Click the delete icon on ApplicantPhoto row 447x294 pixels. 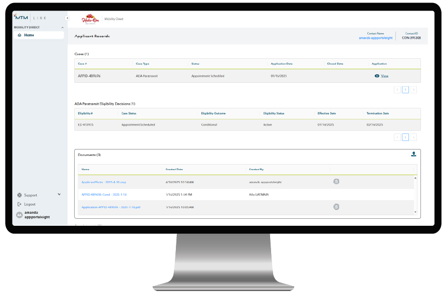[336, 182]
